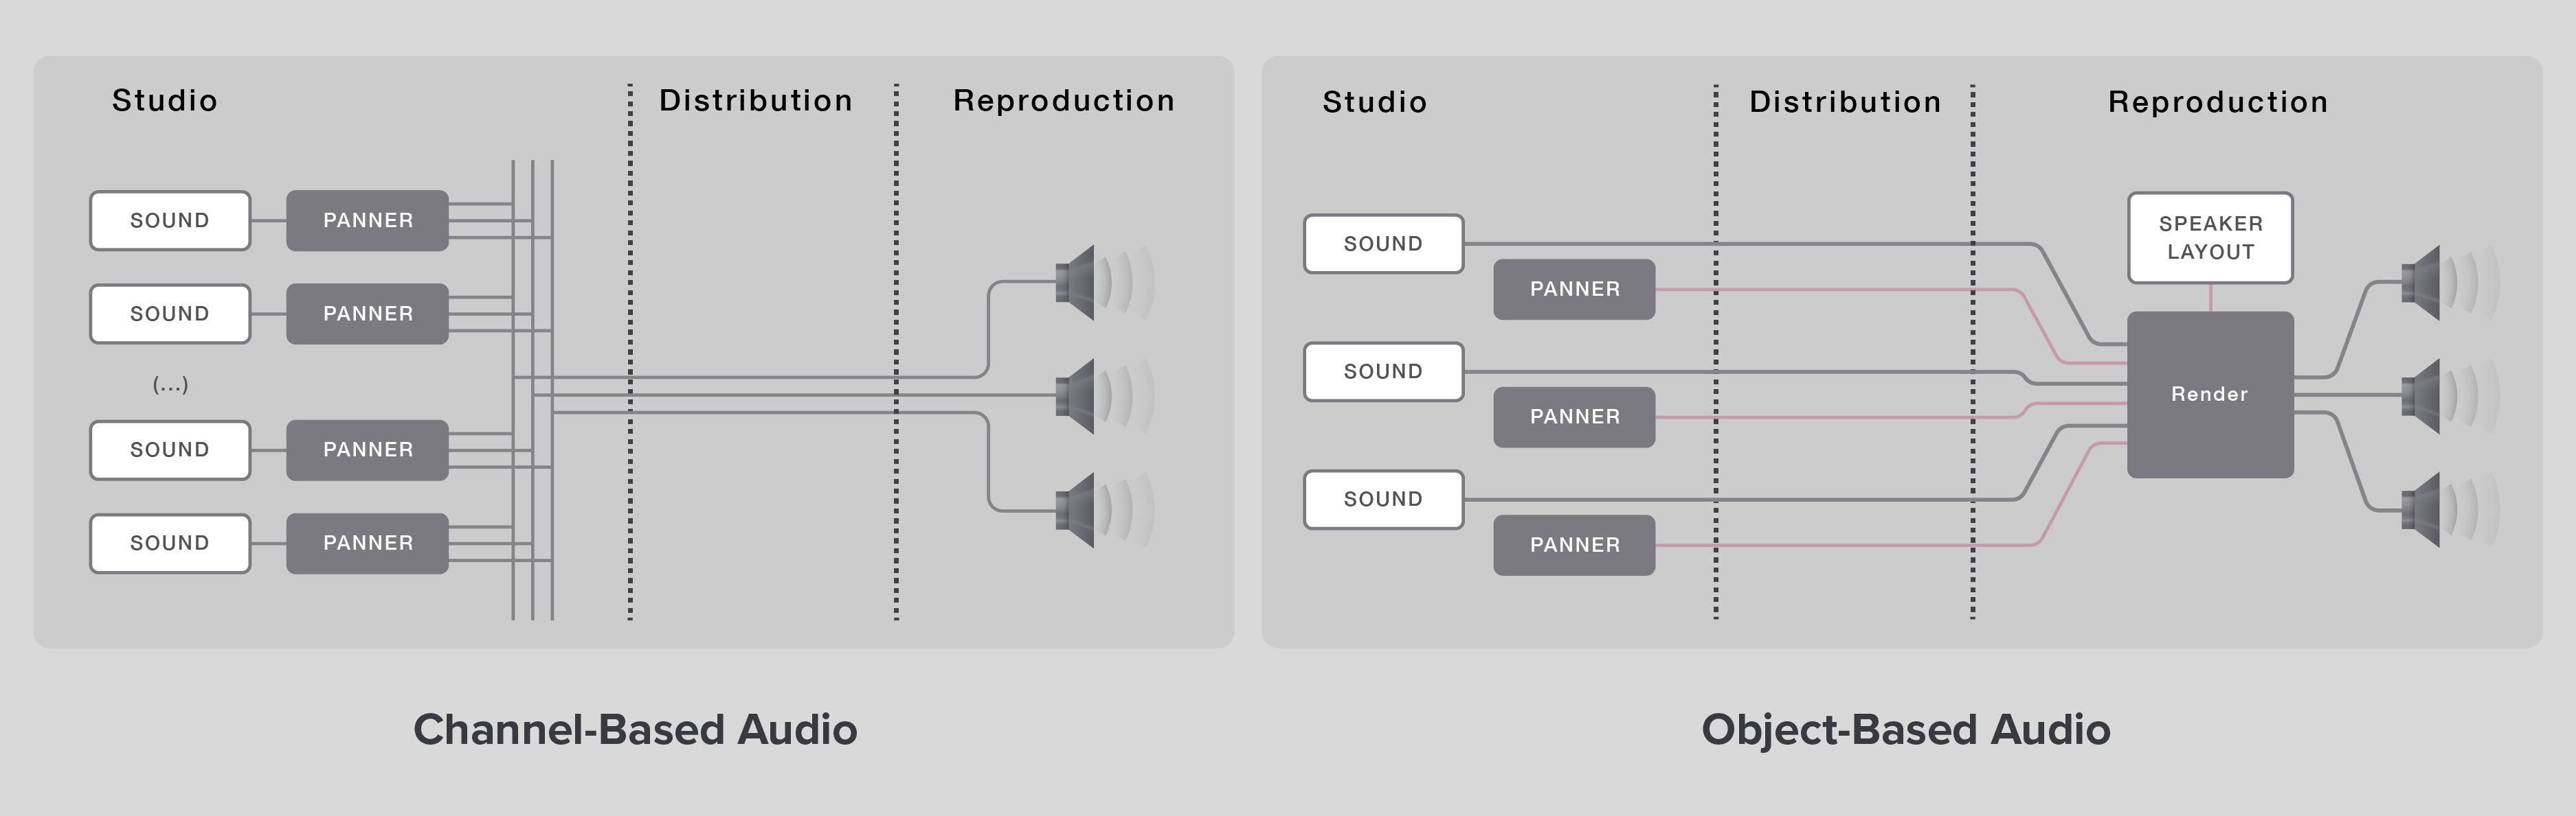Select the topmost PANNER block in Channel-Based diagram
Image resolution: width=2576 pixels, height=816 pixels.
pyautogui.click(x=367, y=221)
